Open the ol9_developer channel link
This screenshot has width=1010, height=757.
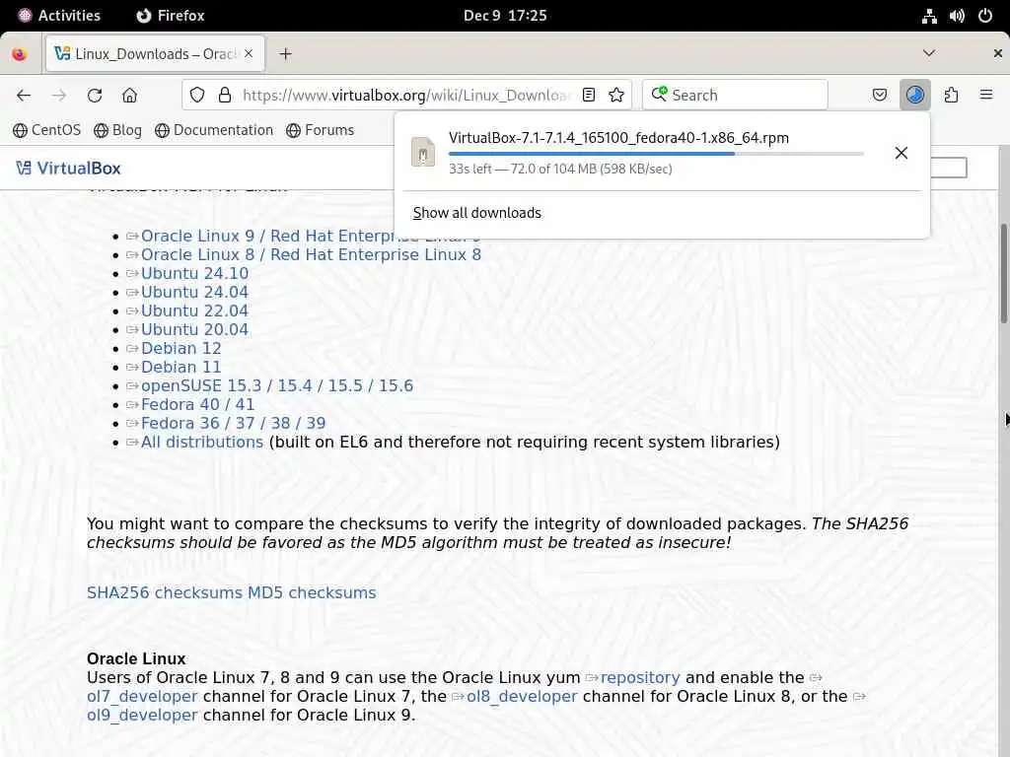click(142, 716)
